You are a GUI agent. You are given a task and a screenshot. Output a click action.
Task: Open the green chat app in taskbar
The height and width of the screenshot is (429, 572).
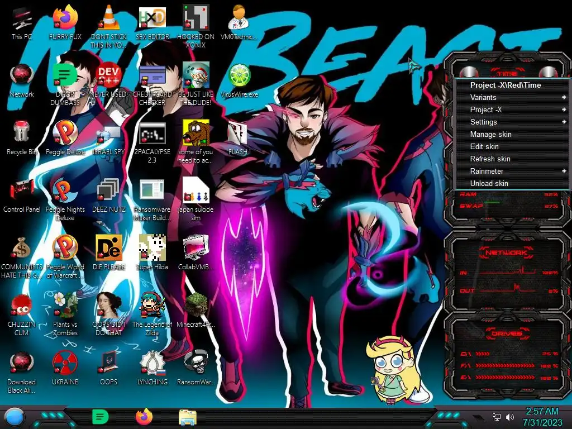101,417
